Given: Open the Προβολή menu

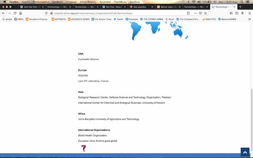Looking at the screenshot, I should pos(57,2).
